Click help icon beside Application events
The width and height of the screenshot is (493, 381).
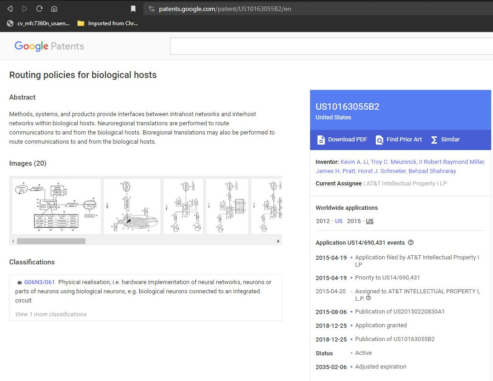coord(411,242)
